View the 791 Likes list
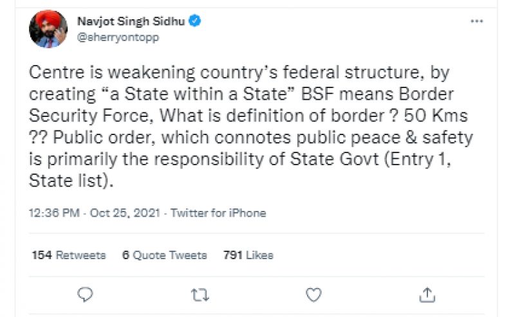 coord(248,255)
